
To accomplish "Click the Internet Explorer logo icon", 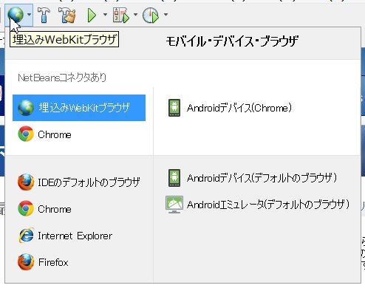I will point(26,236).
